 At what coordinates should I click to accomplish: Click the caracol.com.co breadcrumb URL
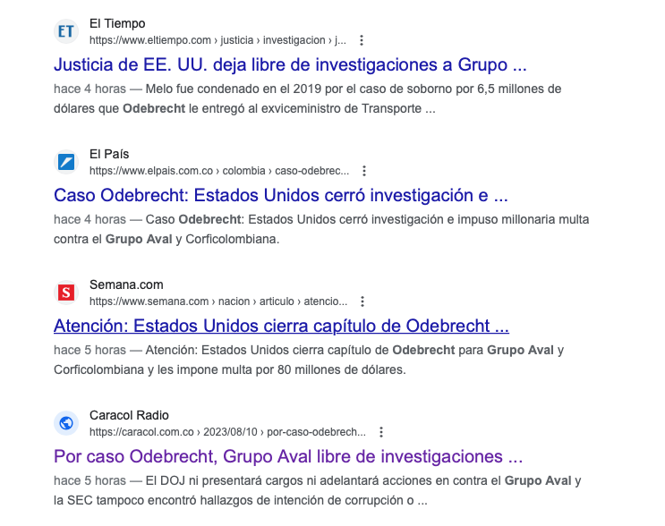click(227, 432)
